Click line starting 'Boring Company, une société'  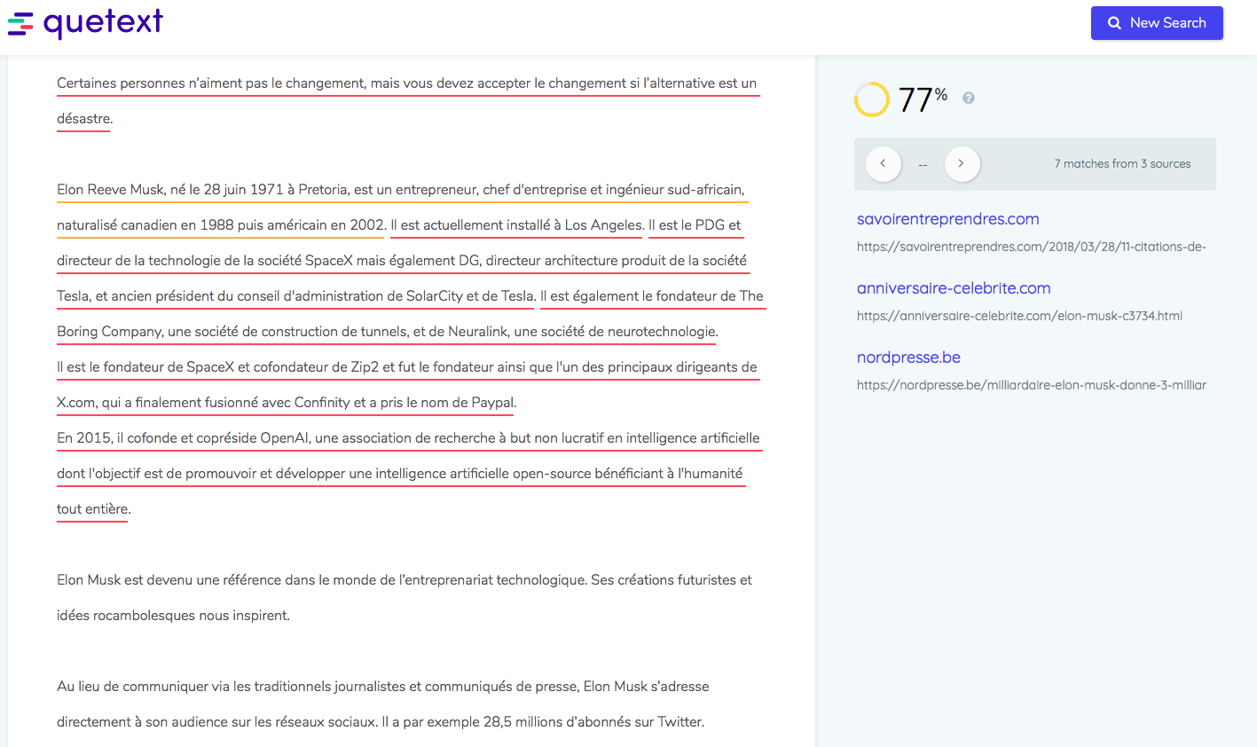388,332
